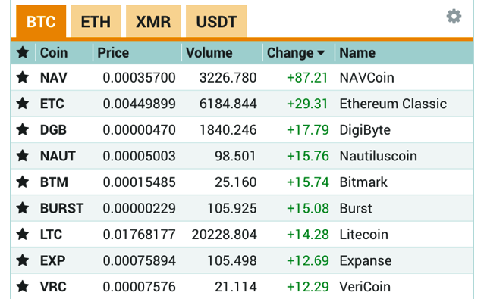Toggle favorite star for DGB

(x=23, y=129)
